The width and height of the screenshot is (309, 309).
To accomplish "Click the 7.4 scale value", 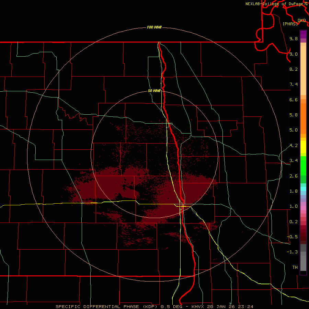I will pos(294,84).
